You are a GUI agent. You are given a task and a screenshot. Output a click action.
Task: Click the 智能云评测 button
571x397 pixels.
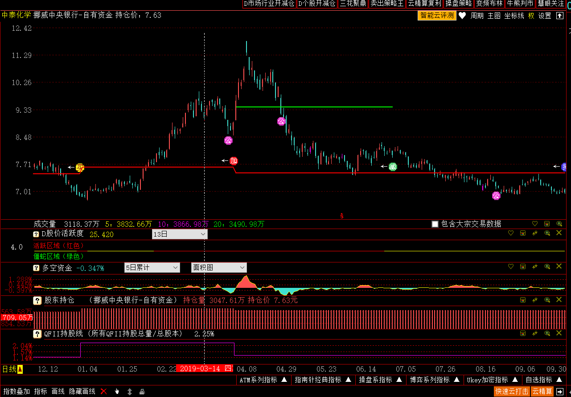[x=437, y=16]
